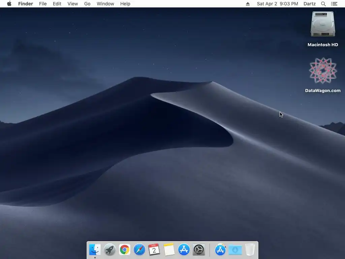Click the date and time display
Viewport: 345px width, 259px height.
pyautogui.click(x=278, y=4)
